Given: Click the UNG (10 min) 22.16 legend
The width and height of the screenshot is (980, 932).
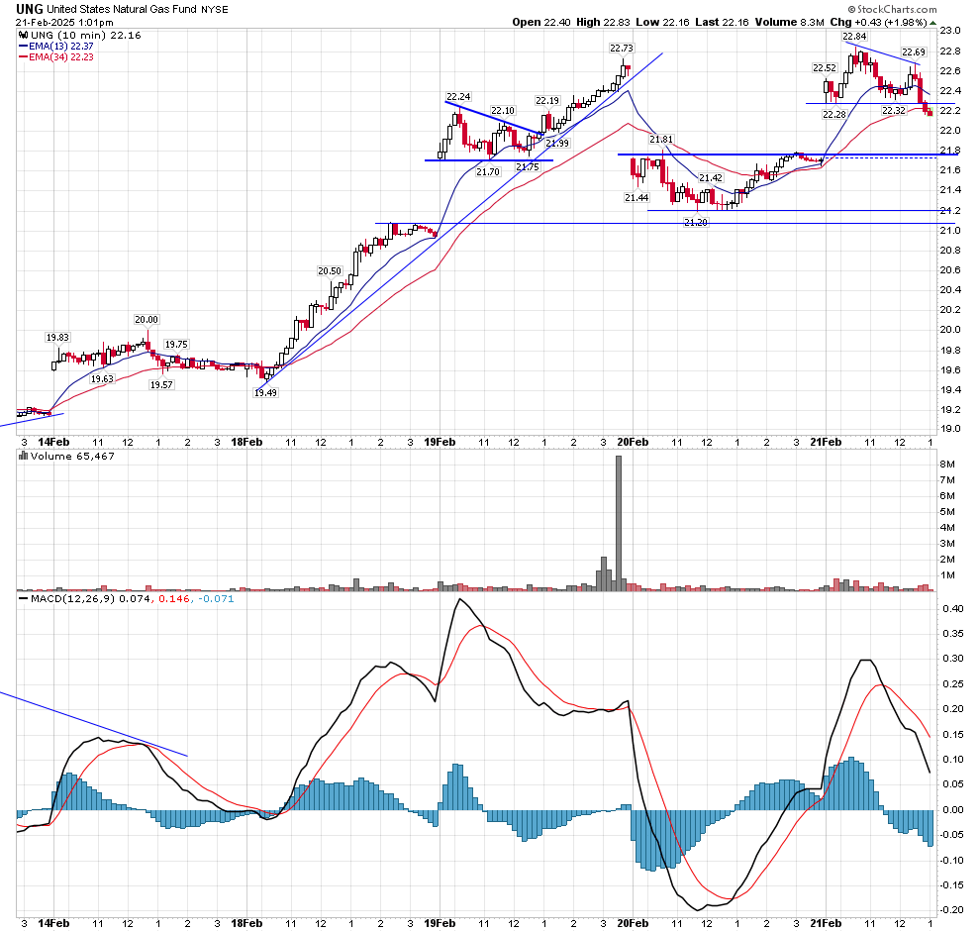Looking at the screenshot, I should (x=86, y=35).
